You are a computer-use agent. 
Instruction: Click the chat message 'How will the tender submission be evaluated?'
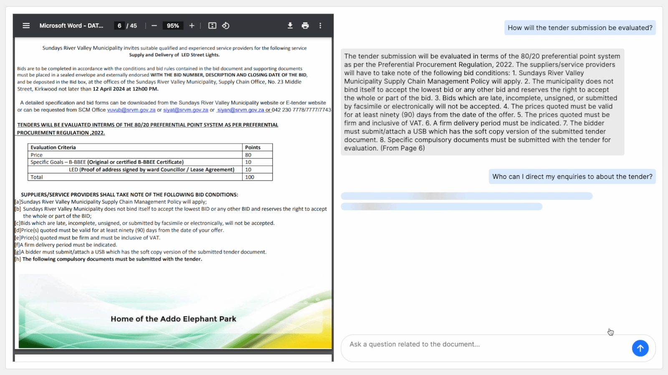(x=580, y=28)
